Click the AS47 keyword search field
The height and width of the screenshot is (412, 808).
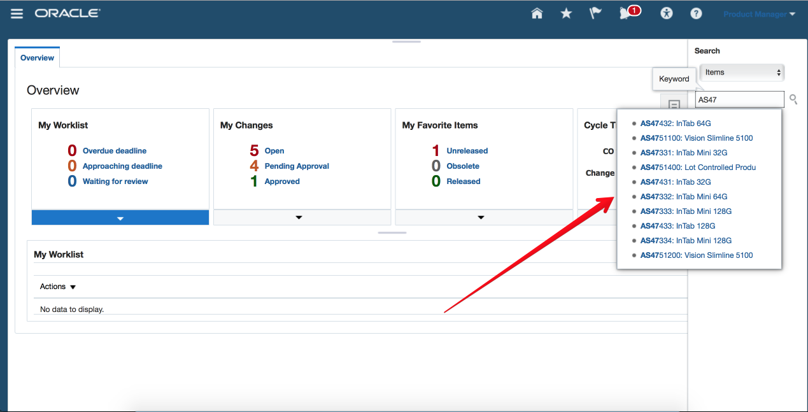(740, 99)
